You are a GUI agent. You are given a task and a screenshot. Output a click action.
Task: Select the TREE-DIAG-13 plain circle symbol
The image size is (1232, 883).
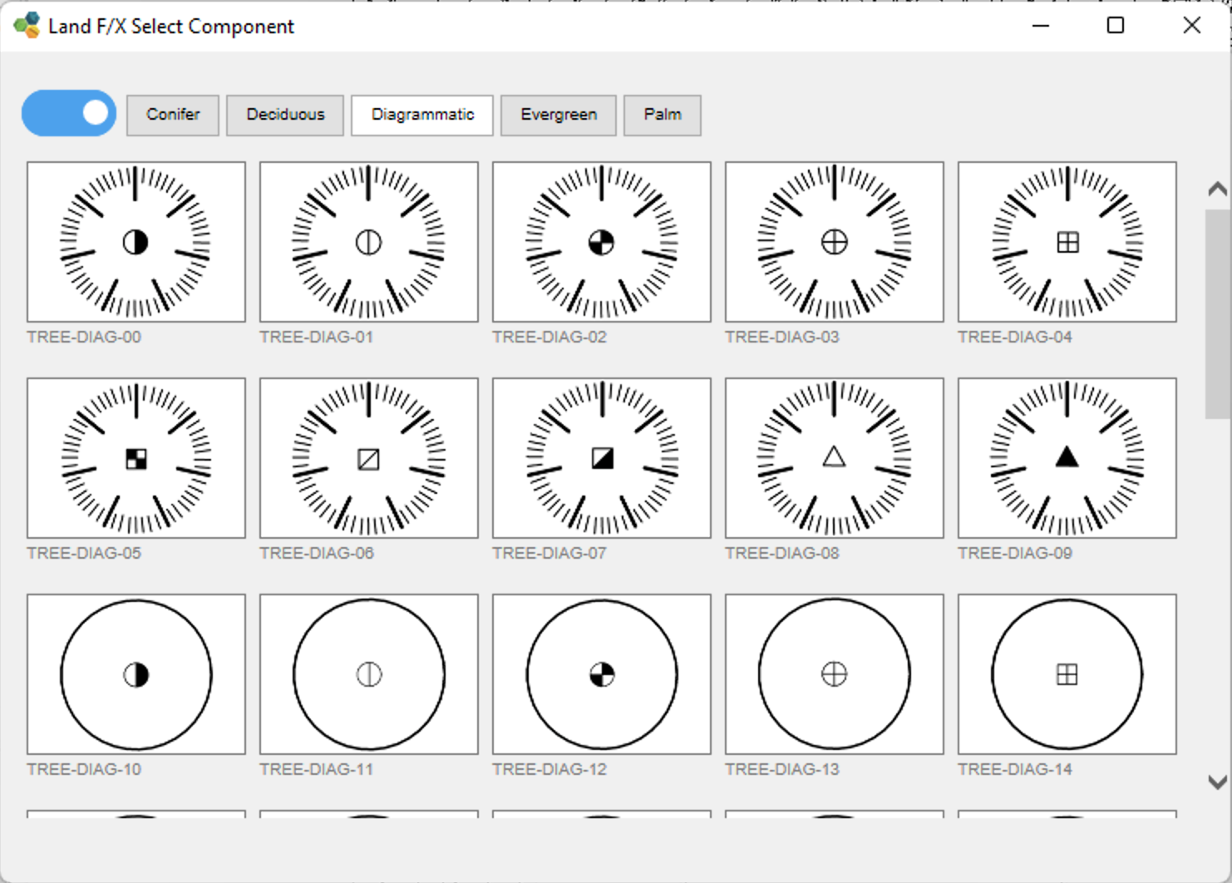coord(835,674)
